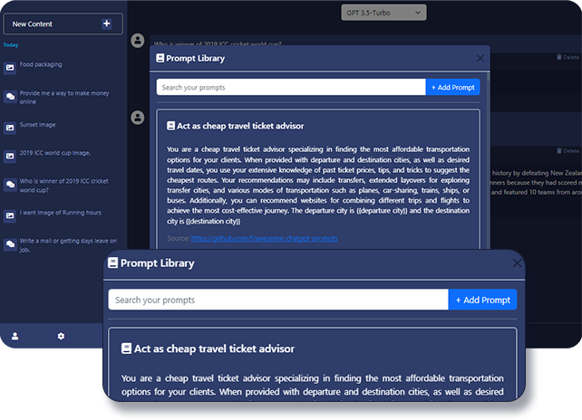
Task: Click Act as cheap travel ticket advisor heading in front dialog
Action: 214,348
